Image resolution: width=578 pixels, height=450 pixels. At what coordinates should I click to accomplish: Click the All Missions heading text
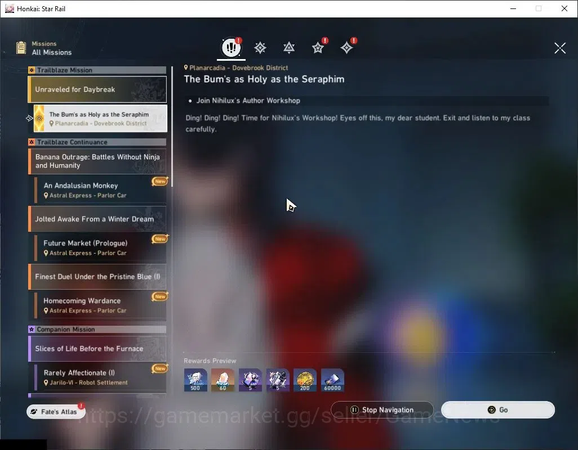point(52,52)
